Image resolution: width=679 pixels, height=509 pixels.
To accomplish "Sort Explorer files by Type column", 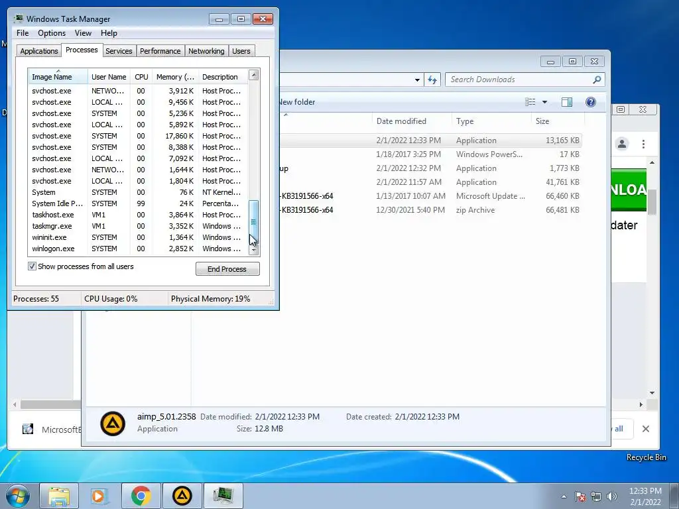I will (x=491, y=121).
